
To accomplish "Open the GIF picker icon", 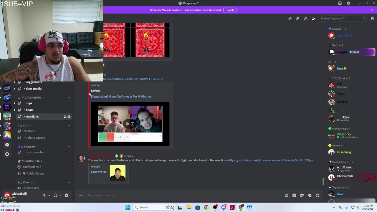I will [x=294, y=195].
